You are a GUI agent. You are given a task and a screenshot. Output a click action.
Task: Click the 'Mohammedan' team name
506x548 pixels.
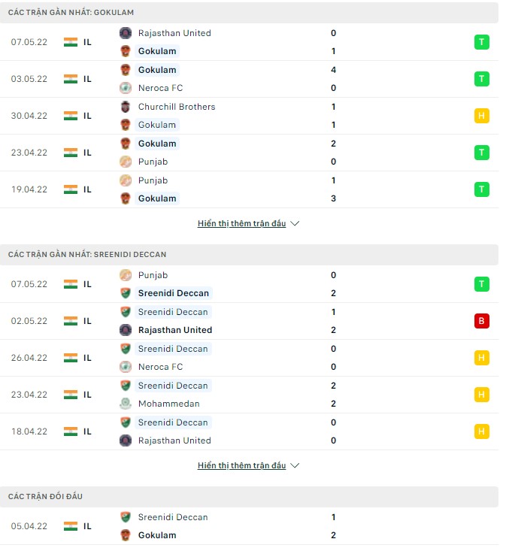(168, 404)
